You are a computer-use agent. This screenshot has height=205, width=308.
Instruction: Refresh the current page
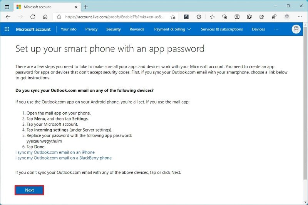tap(33, 17)
